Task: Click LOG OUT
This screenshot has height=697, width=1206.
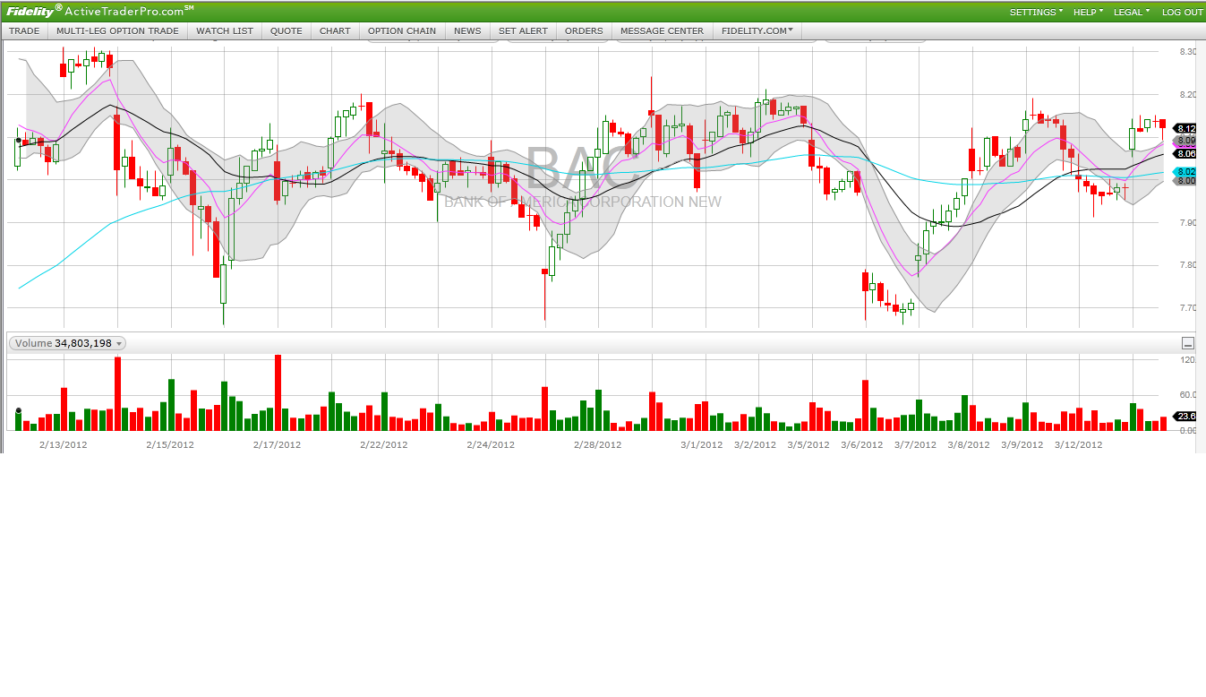Action: (1182, 12)
